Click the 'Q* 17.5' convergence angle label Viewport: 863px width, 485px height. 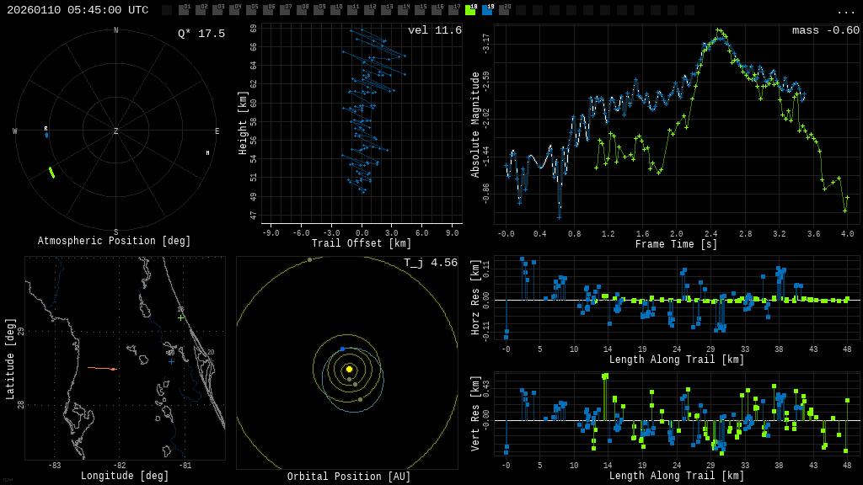click(201, 35)
